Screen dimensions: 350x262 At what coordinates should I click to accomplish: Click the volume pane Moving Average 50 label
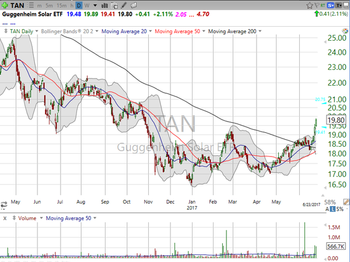[x=68, y=218]
